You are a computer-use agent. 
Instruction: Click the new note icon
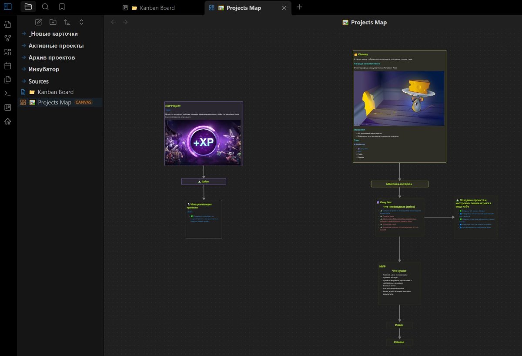(x=39, y=22)
